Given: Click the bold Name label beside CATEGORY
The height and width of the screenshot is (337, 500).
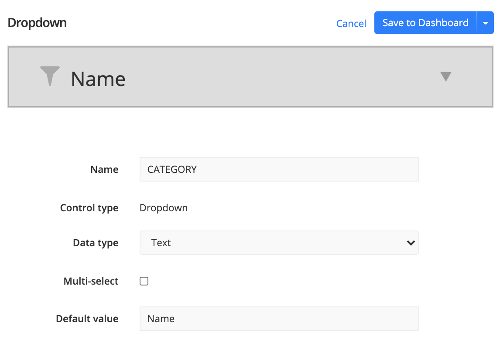Looking at the screenshot, I should 104,169.
